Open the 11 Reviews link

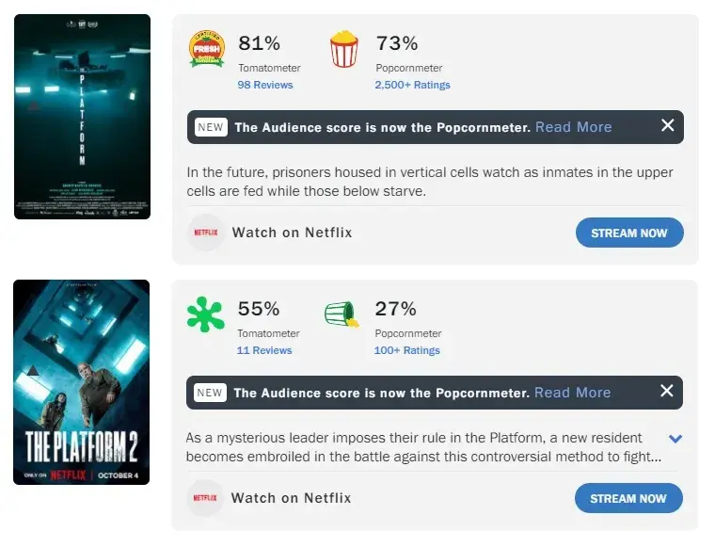tap(264, 350)
